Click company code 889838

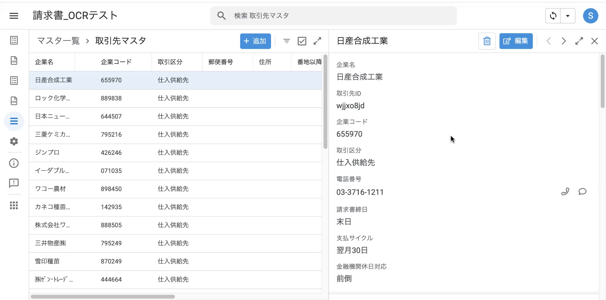(111, 98)
